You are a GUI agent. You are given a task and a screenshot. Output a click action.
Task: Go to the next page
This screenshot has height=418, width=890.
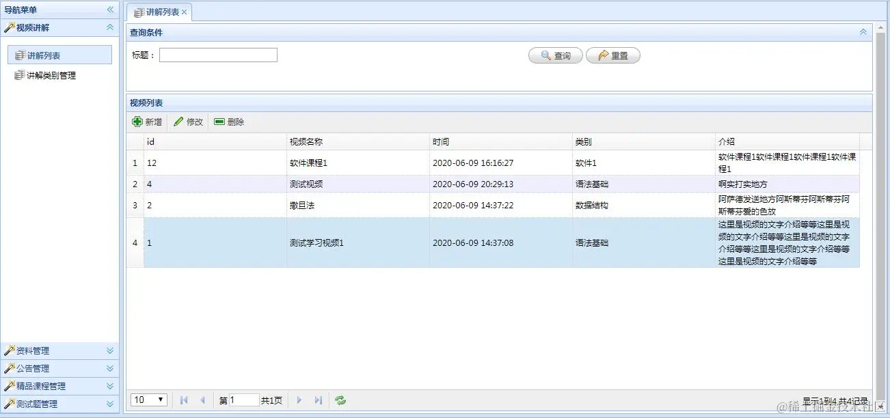[x=299, y=400]
